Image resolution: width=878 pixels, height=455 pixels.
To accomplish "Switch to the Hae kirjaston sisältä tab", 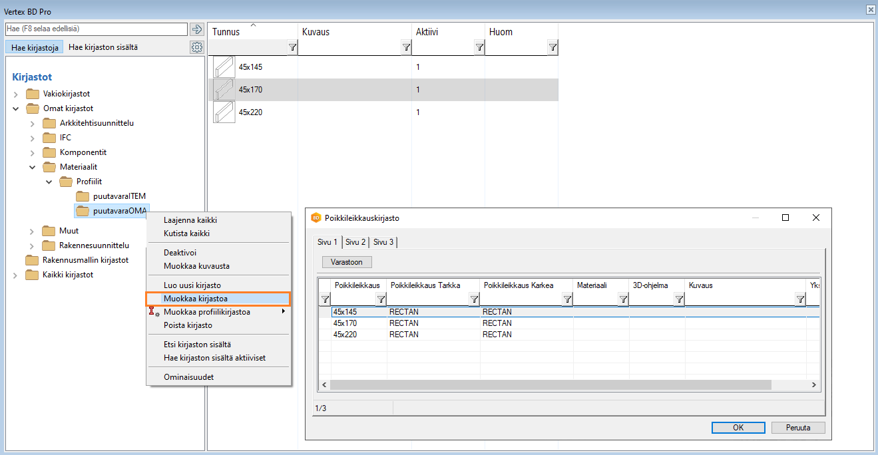I will tap(103, 47).
